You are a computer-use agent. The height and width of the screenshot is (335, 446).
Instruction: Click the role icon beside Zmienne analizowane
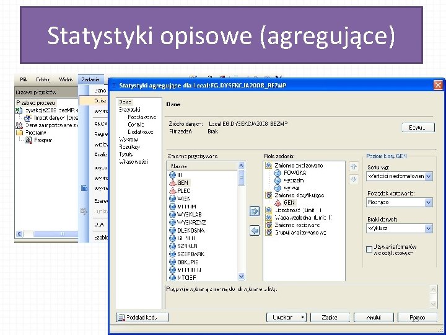(x=268, y=166)
